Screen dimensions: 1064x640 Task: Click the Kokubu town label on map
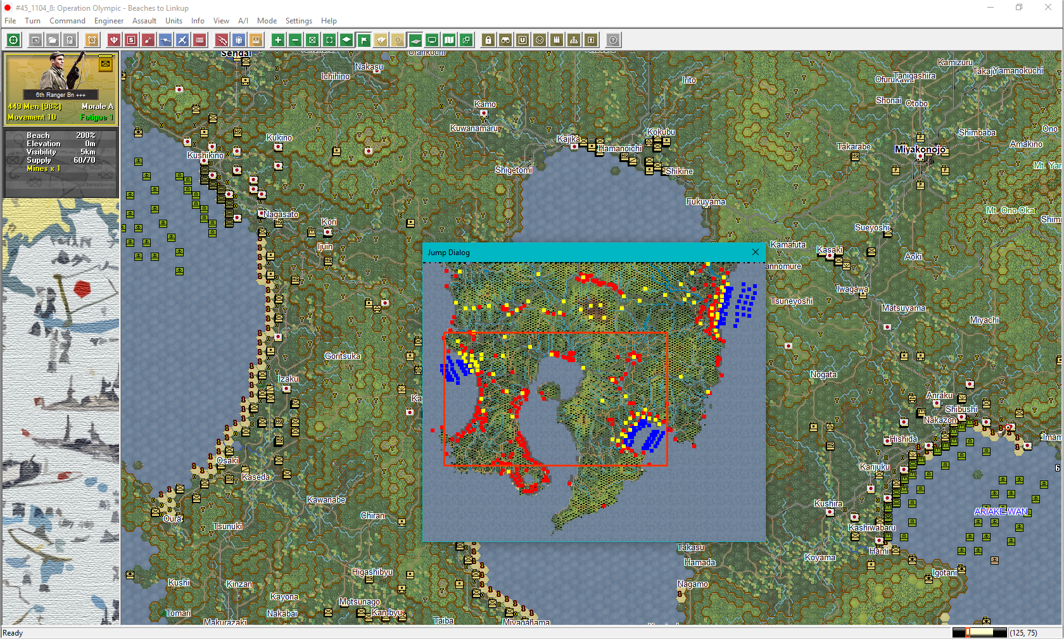[x=661, y=132]
